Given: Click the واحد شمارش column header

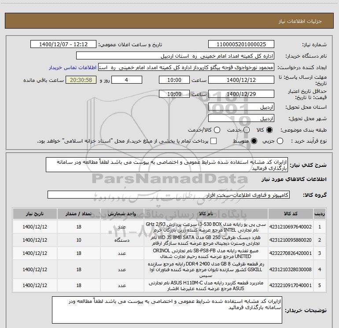Looking at the screenshot, I should [122, 214].
